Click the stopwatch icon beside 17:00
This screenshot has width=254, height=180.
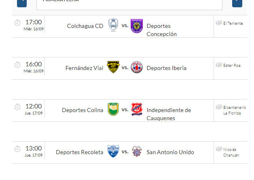click(x=17, y=23)
